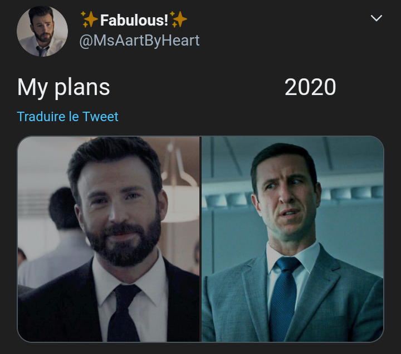Open the "Fabulous!" display name
Screen dimensions: 401x354
(x=134, y=21)
